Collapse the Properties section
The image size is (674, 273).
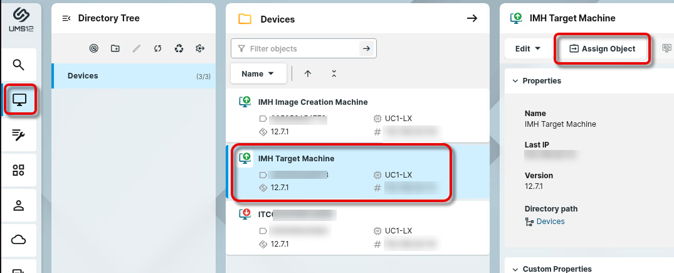[x=515, y=81]
